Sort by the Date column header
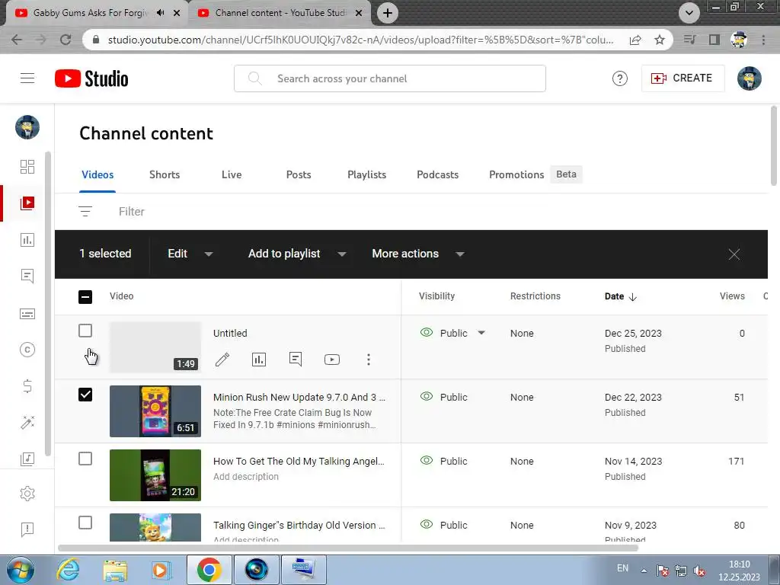This screenshot has width=780, height=585. 620,296
